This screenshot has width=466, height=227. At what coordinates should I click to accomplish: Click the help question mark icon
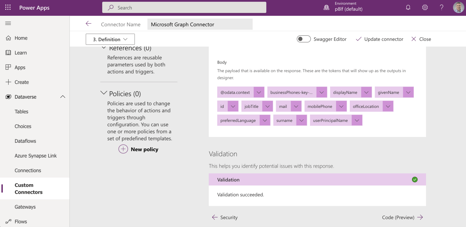click(441, 8)
